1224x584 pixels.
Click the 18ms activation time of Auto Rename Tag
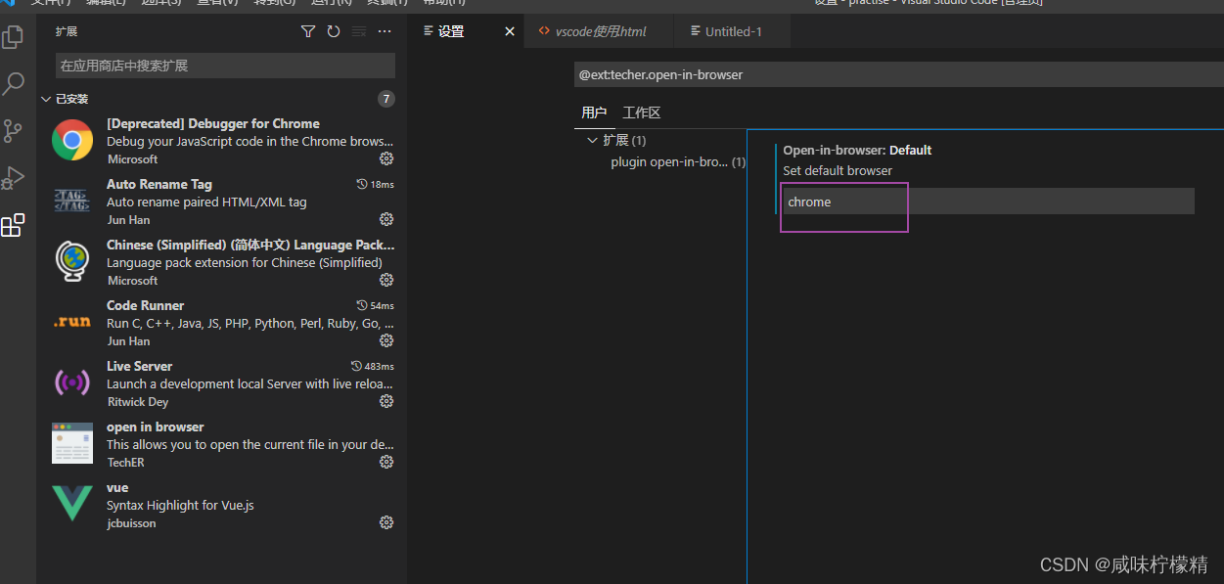tap(376, 184)
